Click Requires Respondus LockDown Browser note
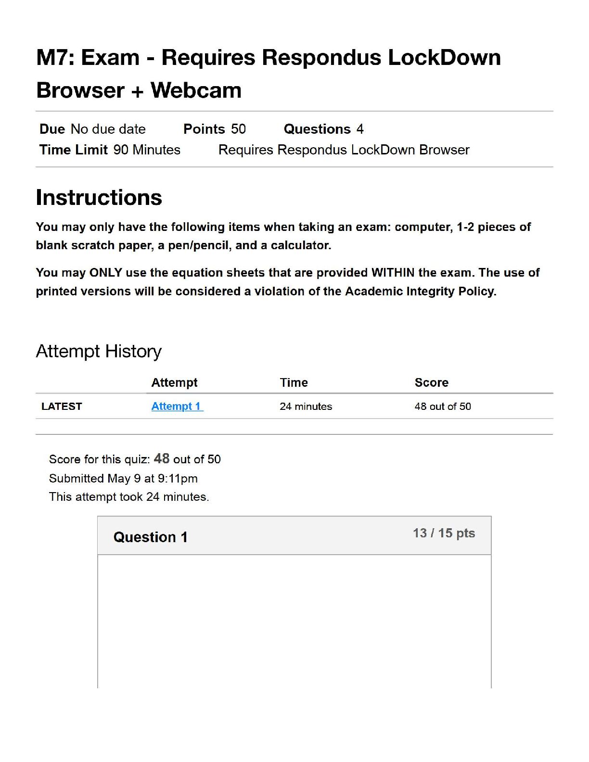The image size is (589, 762). click(x=344, y=150)
